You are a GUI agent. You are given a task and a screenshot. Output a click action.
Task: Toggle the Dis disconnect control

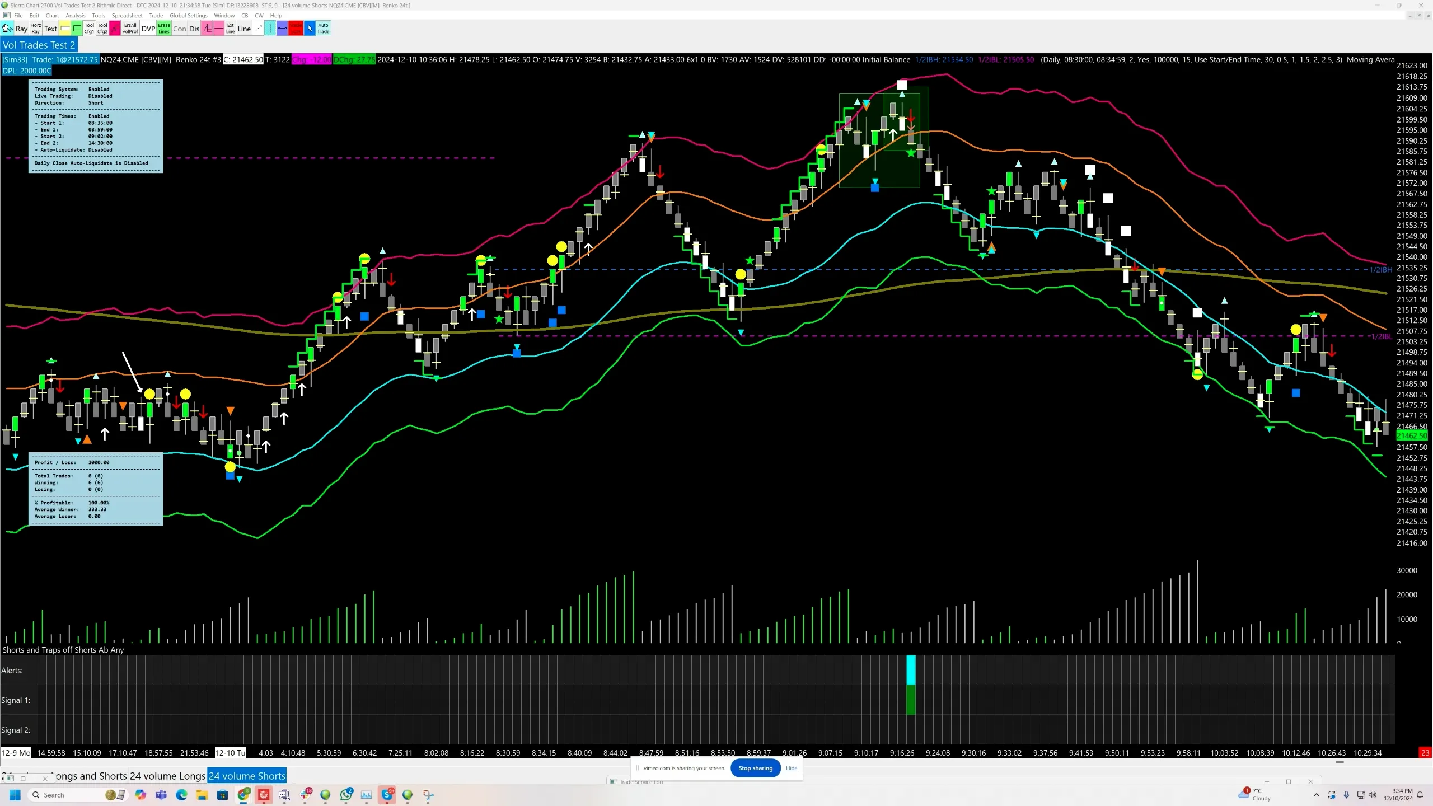coord(194,29)
